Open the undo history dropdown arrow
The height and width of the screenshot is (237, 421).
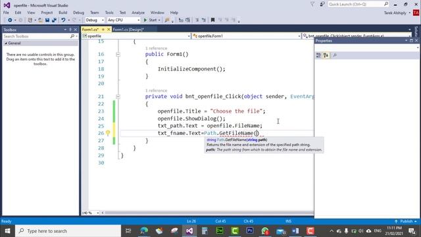[68, 20]
